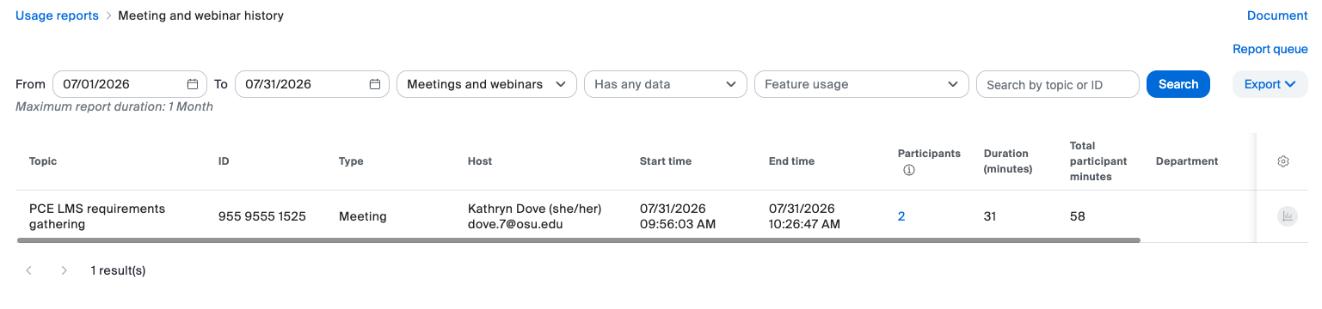Click the From date field 07/01/2026

130,84
